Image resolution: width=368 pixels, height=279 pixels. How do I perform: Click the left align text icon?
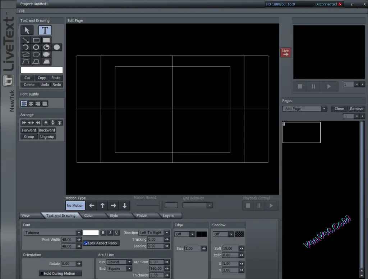(x=24, y=104)
